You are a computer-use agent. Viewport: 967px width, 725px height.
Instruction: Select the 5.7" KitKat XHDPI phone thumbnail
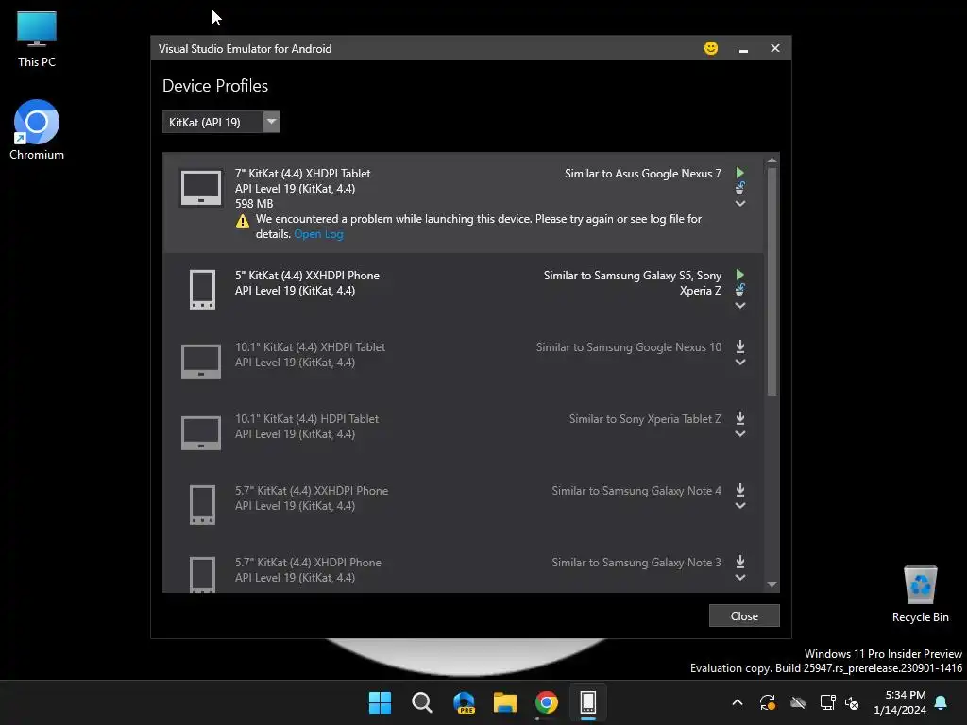coord(202,574)
